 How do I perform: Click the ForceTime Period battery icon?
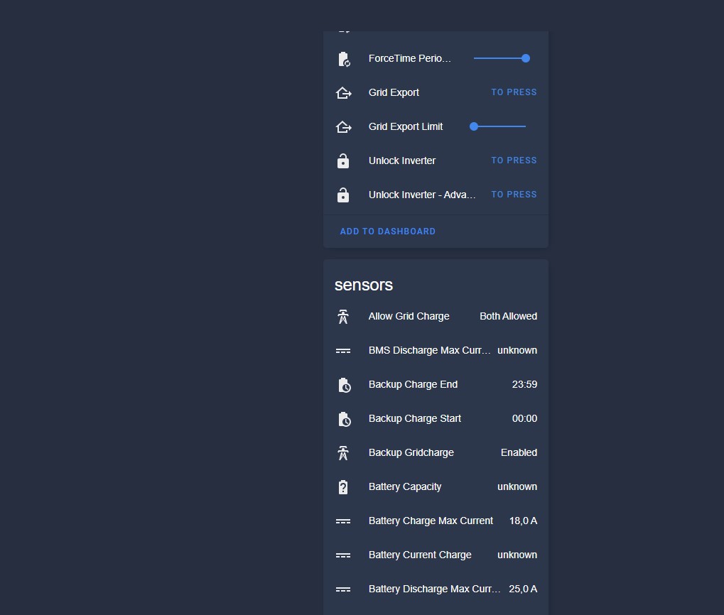(344, 59)
